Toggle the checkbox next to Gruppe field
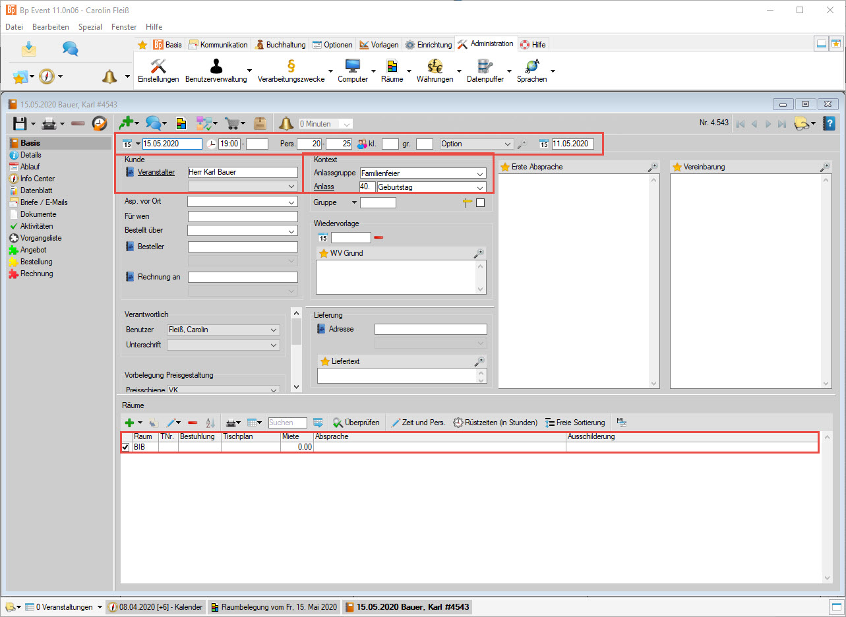This screenshot has height=617, width=846. tap(480, 203)
